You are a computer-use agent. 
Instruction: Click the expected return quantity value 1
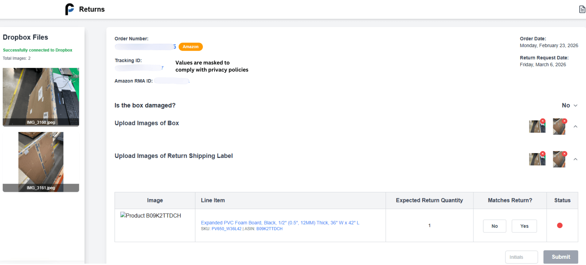click(x=429, y=225)
